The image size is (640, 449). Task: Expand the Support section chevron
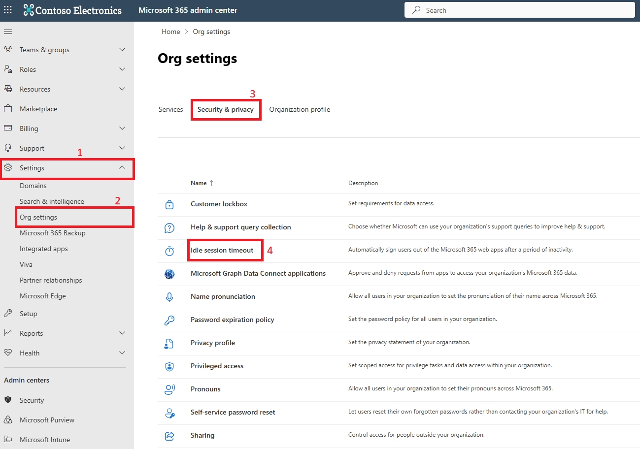[x=122, y=148]
